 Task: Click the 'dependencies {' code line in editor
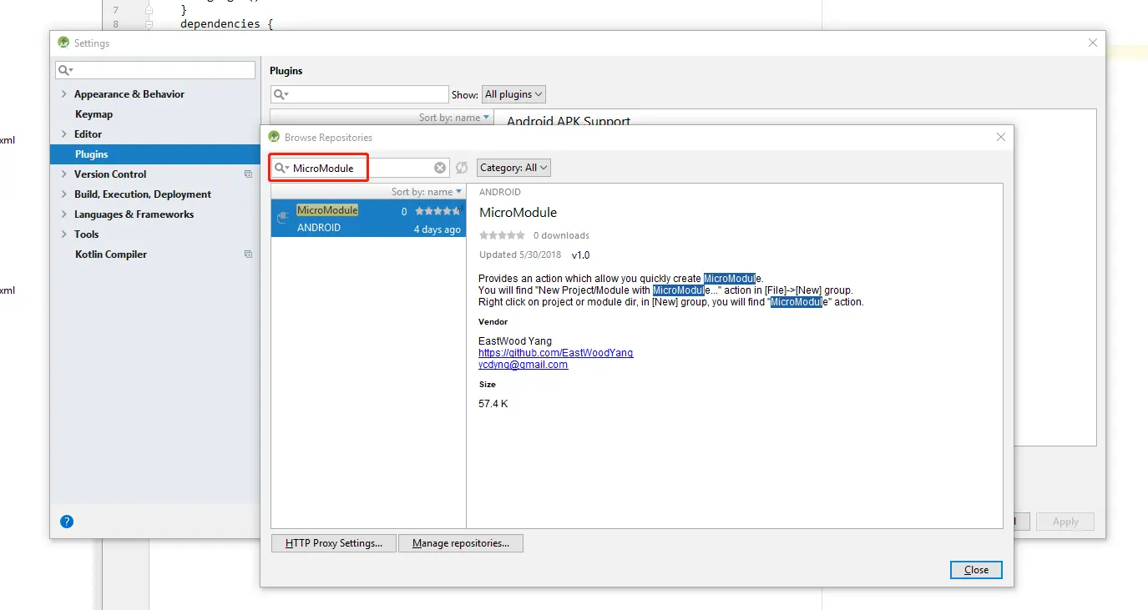click(227, 24)
